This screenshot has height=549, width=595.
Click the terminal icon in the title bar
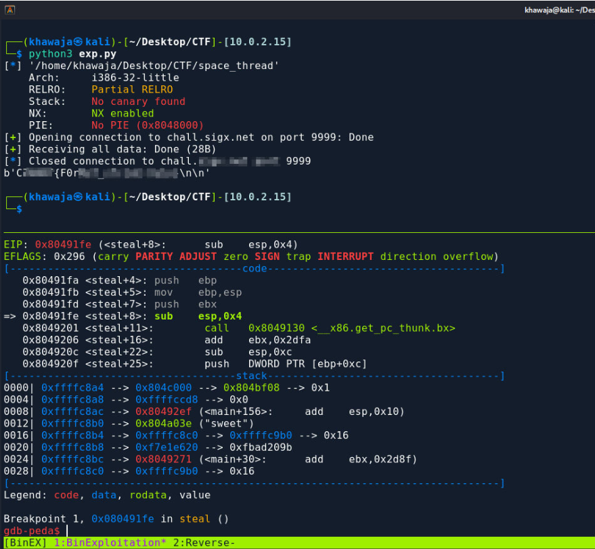coord(8,10)
